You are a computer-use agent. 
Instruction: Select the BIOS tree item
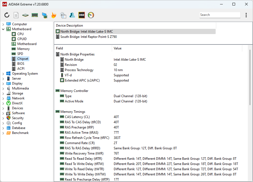pyautogui.click(x=21, y=64)
